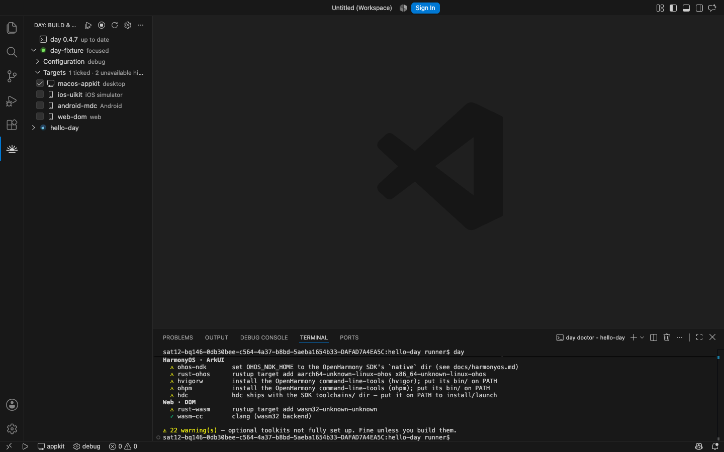
Task: Click the shield icon beside Sign In
Action: pyautogui.click(x=403, y=8)
